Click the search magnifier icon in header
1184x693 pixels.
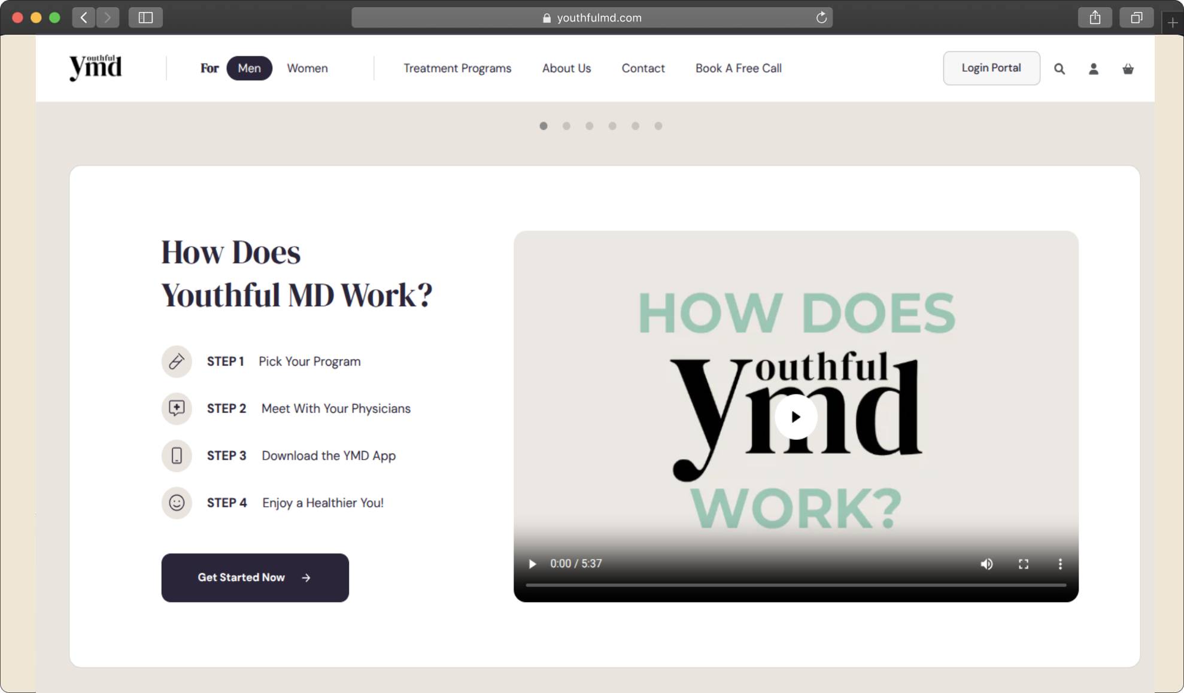[1059, 69]
